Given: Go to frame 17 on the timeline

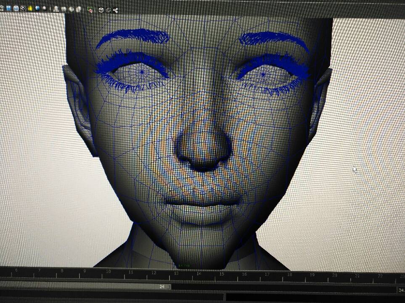Looking at the screenshot, I should [267, 274].
